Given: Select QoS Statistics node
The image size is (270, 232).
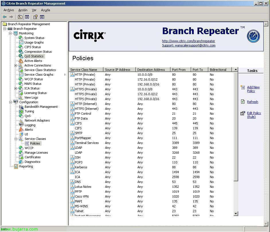Looking at the screenshot, I should 34,56.
